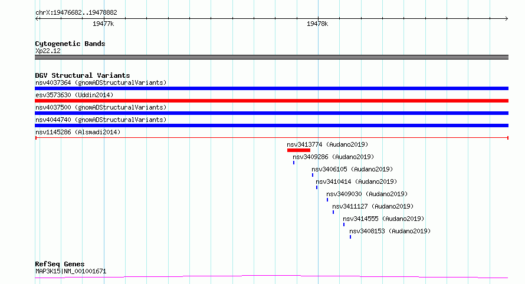The height and width of the screenshot is (284, 525).
Task: Open variant nsv4037364 (gnomADStructuralVariants) label
Action: pos(101,82)
